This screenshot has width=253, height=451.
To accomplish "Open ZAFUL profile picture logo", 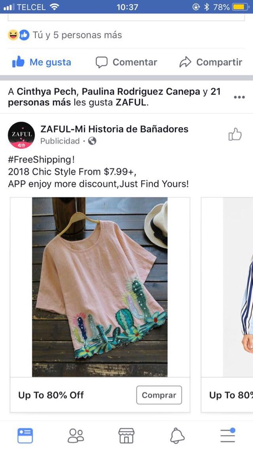I will pos(21,135).
